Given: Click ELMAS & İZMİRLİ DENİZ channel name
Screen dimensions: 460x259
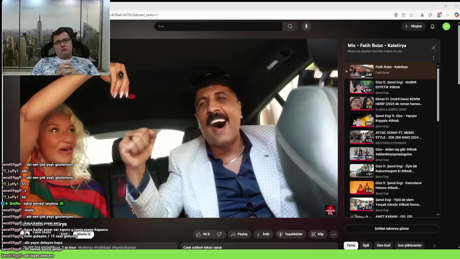Looking at the screenshot, I should pyautogui.click(x=391, y=110).
